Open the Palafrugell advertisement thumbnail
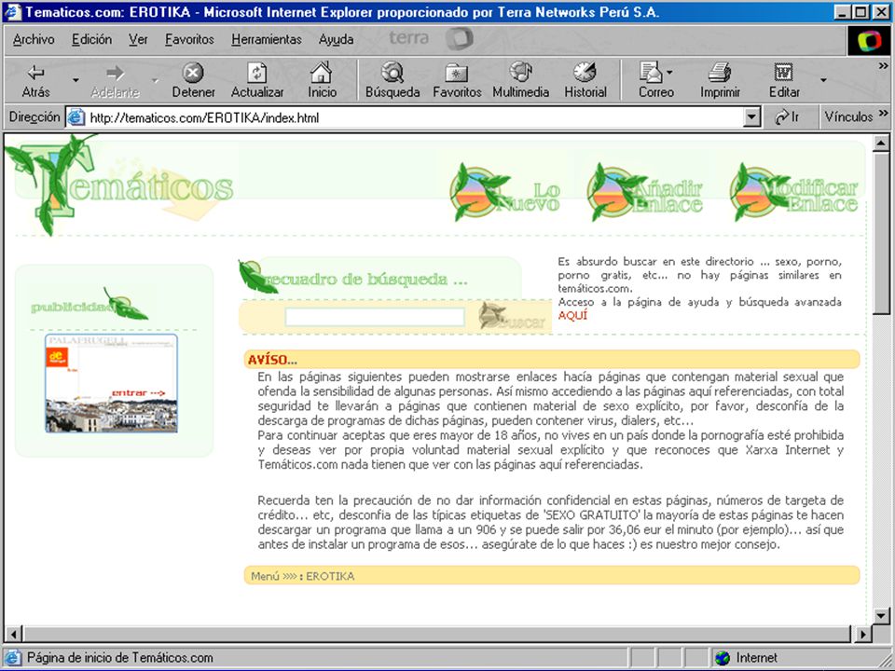Screen dimensions: 895x671 pos(111,383)
